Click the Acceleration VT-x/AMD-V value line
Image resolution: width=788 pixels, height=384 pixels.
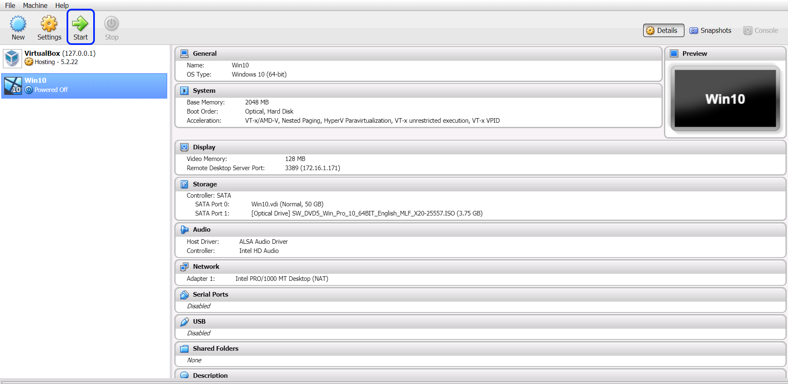tap(372, 121)
